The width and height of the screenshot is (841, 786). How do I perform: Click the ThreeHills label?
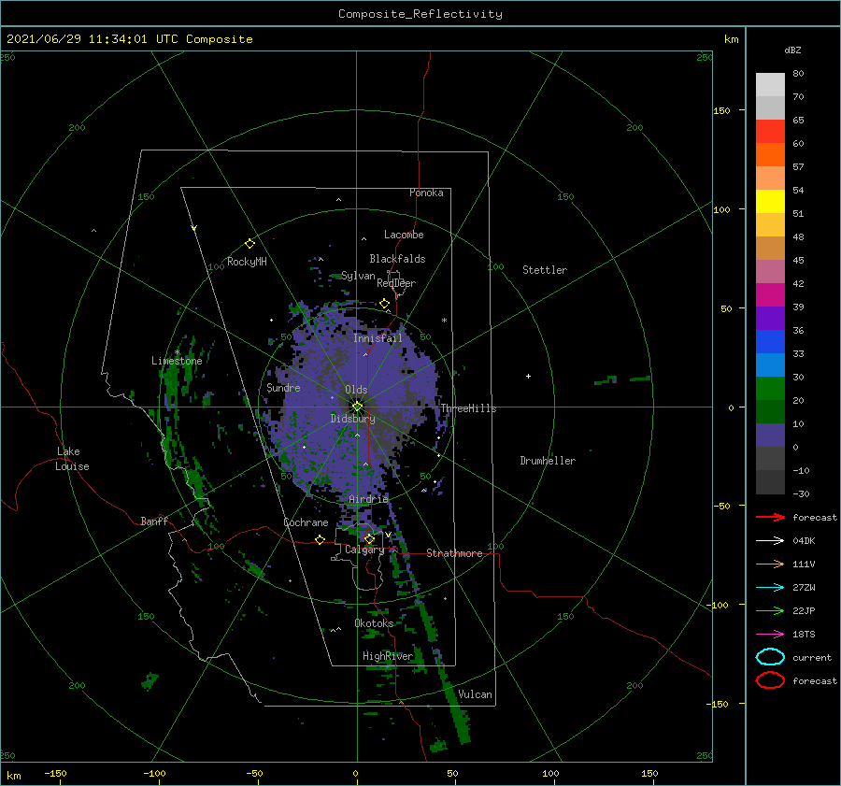(x=469, y=408)
